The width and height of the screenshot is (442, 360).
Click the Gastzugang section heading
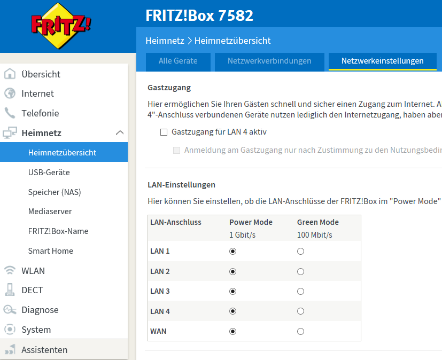[x=169, y=88]
